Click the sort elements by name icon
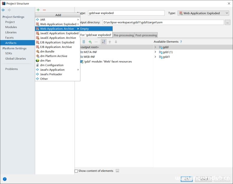The height and width of the screenshot is (184, 233). point(103,42)
